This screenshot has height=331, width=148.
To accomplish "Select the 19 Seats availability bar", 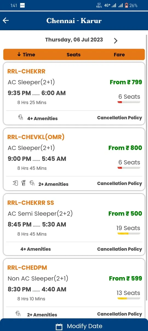I will [129, 234].
